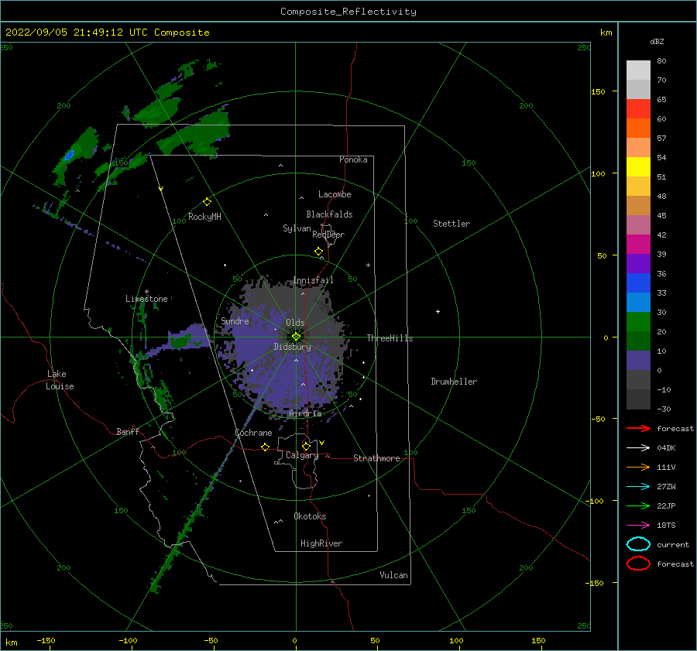Click the magenta 18TS arrow legend icon
Image resolution: width=697 pixels, height=651 pixels.
coord(638,526)
